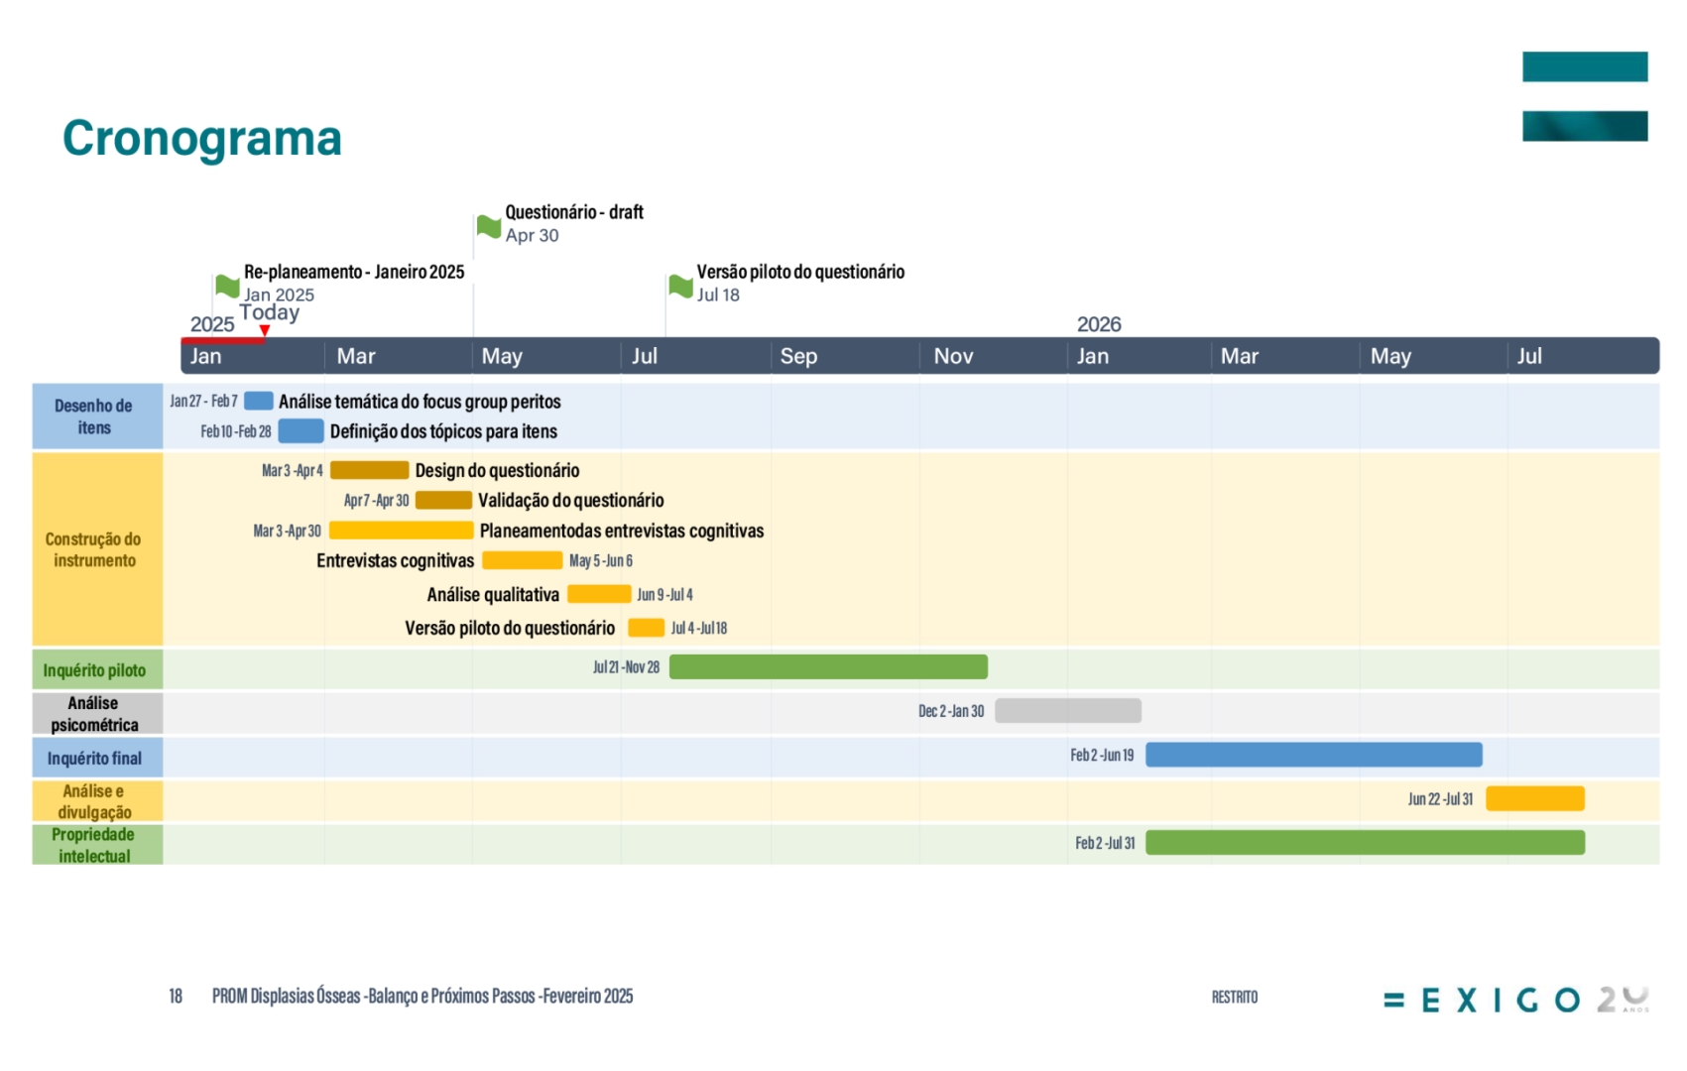The width and height of the screenshot is (1687, 1071).
Task: Click the Mar 3 - Apr 30 date label
Action: pos(288,531)
